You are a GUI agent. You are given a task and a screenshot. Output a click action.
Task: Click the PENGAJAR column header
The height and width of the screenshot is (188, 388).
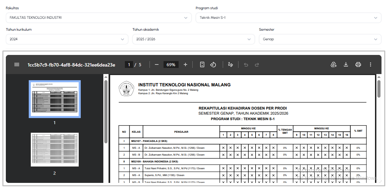pyautogui.click(x=181, y=132)
